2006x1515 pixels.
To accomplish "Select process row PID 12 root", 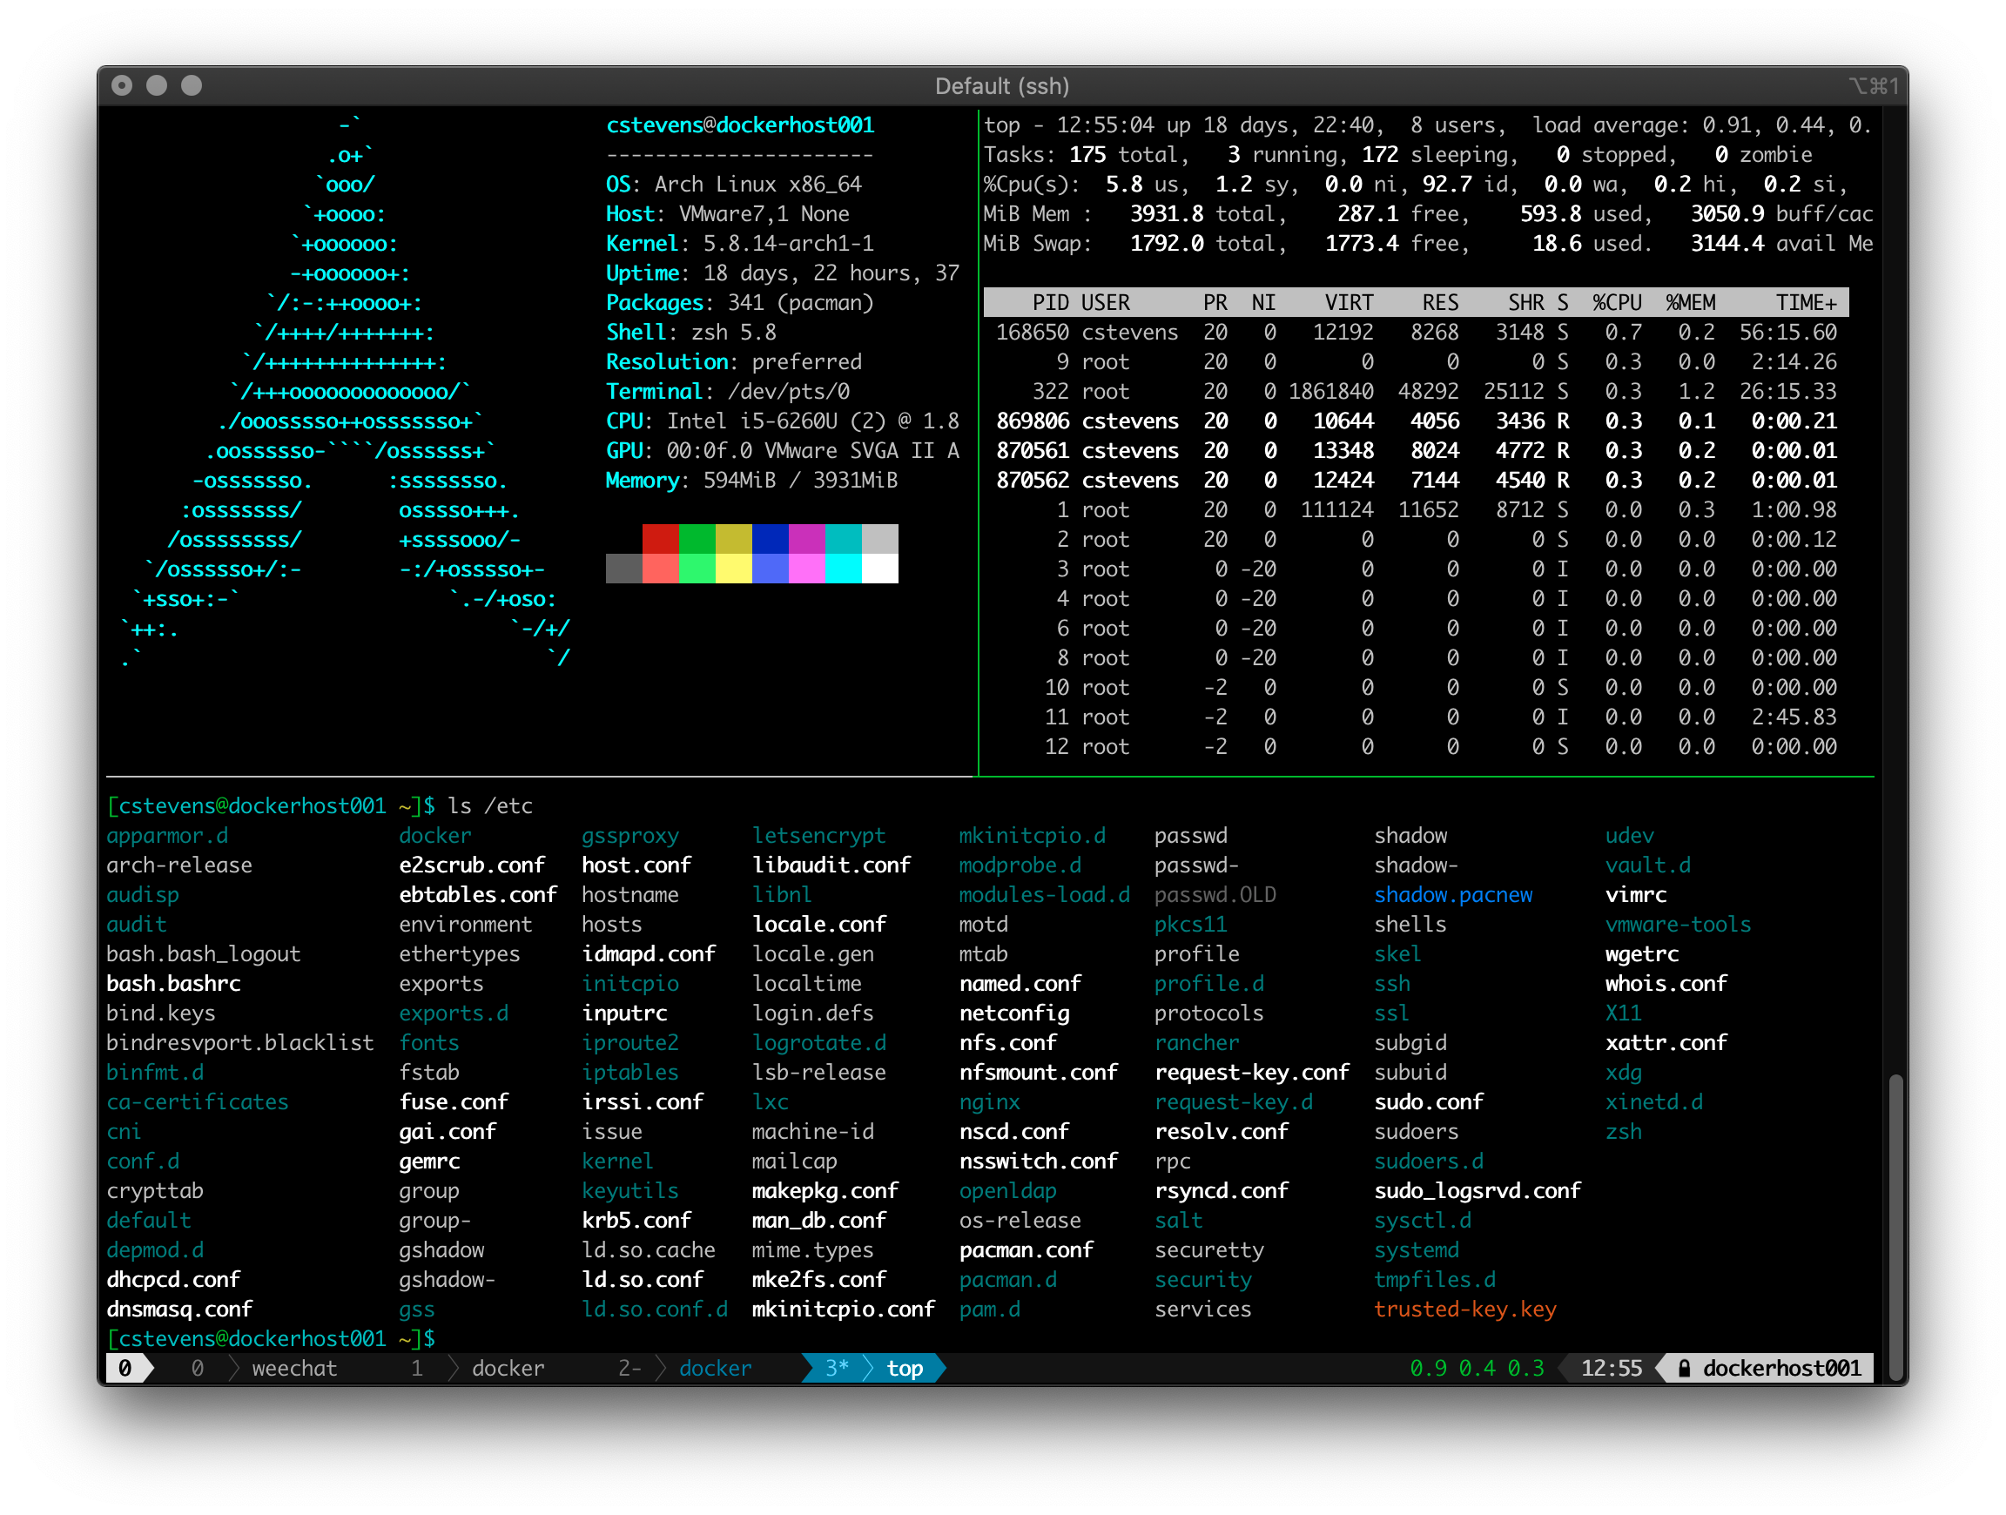I will [1416, 746].
